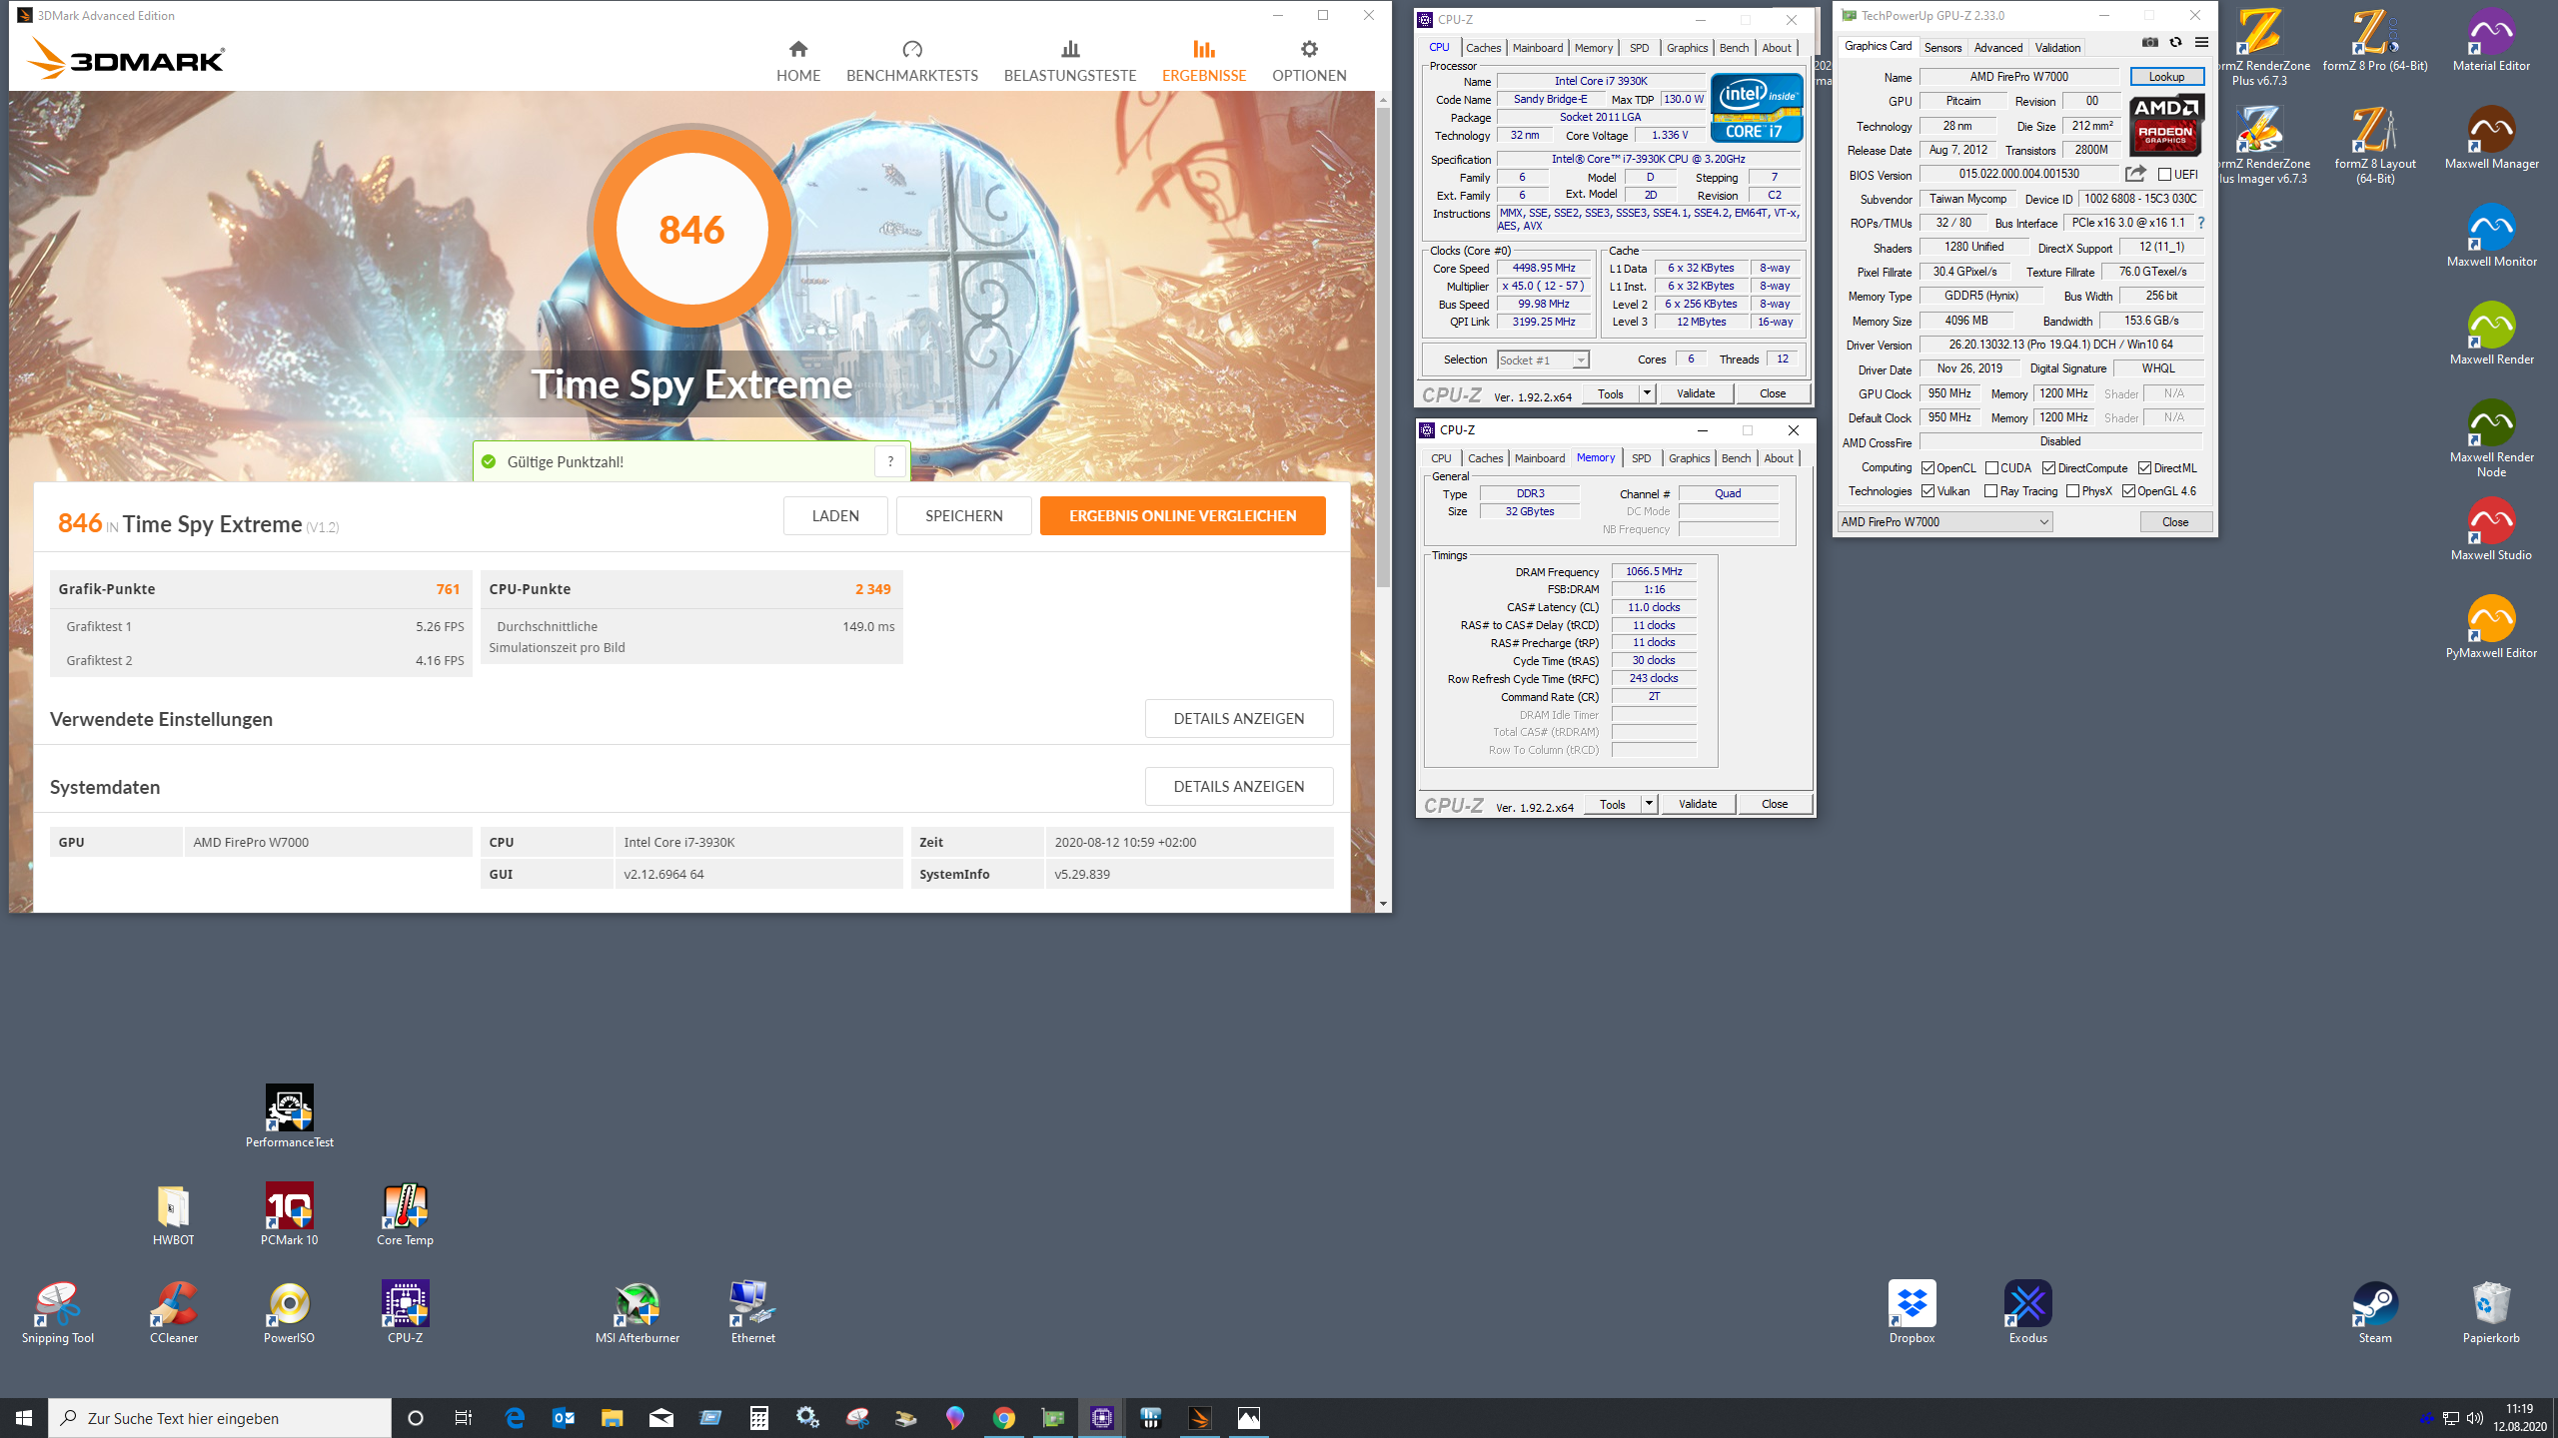Click Windows search box in taskbar
Image resolution: width=2558 pixels, height=1438 pixels.
220,1418
